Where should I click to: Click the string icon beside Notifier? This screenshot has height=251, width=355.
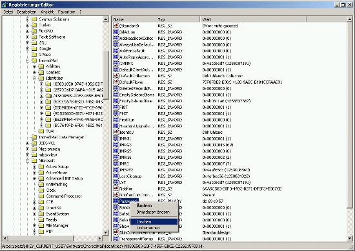tap(116, 189)
